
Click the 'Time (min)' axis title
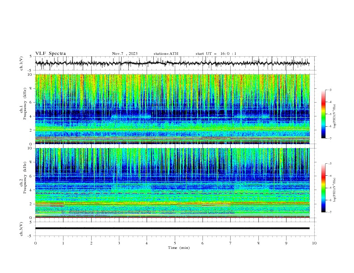click(179, 248)
